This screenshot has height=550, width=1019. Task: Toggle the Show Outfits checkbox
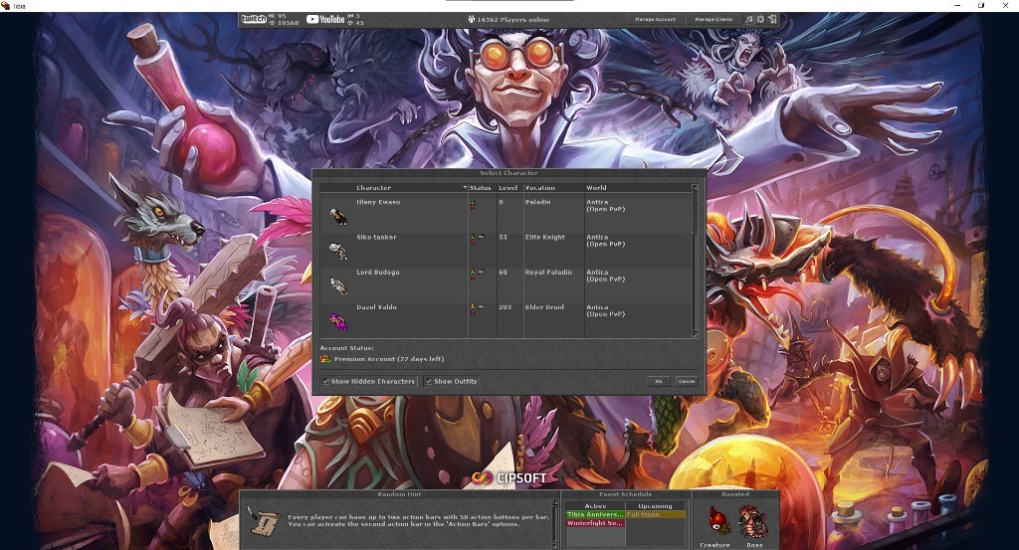point(429,381)
